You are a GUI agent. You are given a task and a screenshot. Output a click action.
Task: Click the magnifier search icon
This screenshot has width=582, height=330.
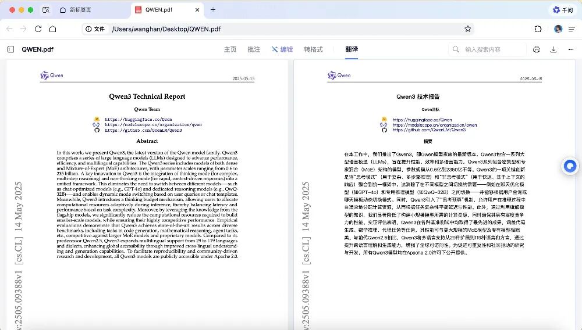[456, 49]
